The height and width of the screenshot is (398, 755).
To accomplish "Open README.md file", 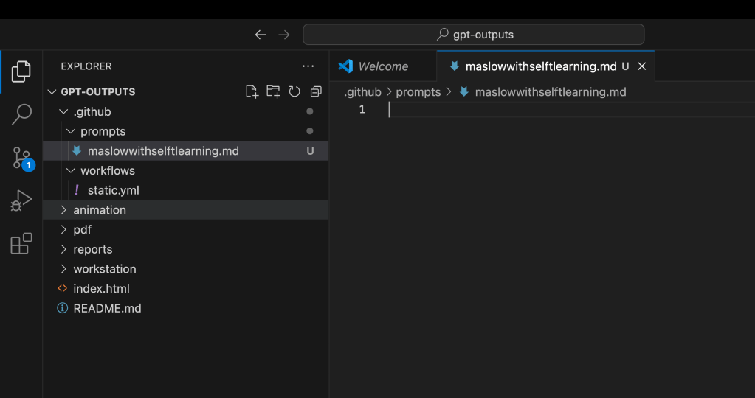I will (185, 309).
